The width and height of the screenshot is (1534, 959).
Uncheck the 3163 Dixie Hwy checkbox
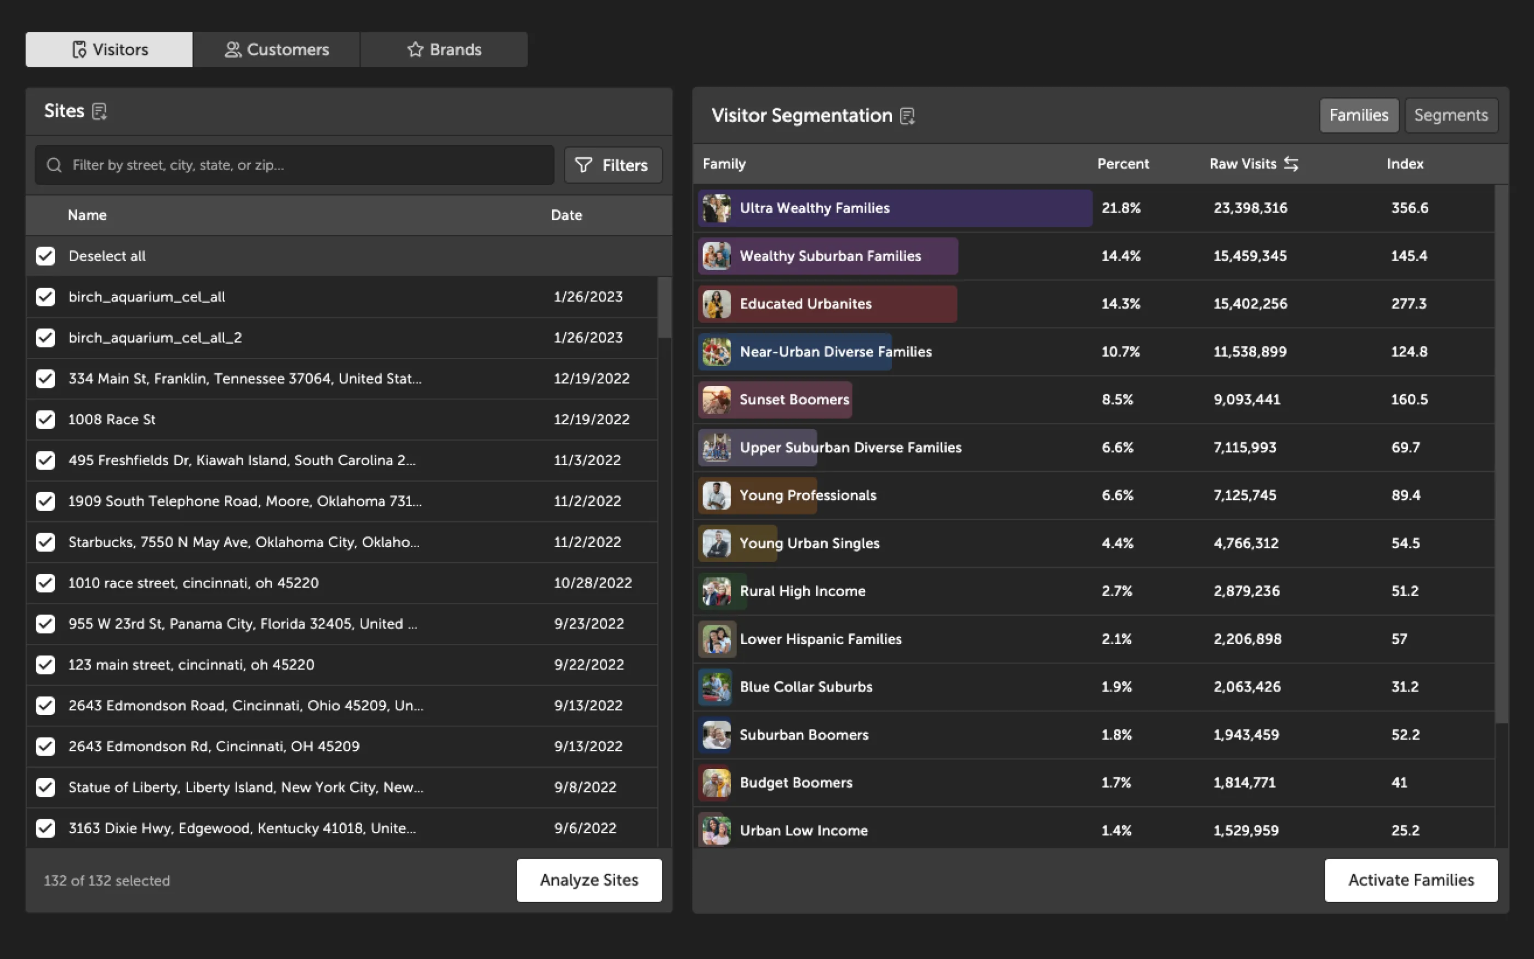click(45, 829)
